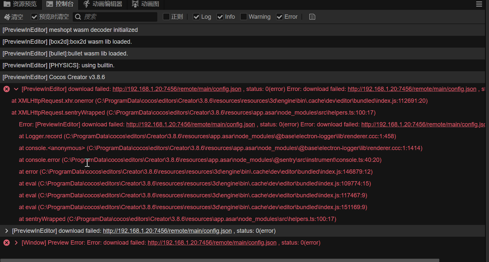Open config.json link in white download failed row
The width and height of the screenshot is (489, 262).
pyautogui.click(x=167, y=231)
